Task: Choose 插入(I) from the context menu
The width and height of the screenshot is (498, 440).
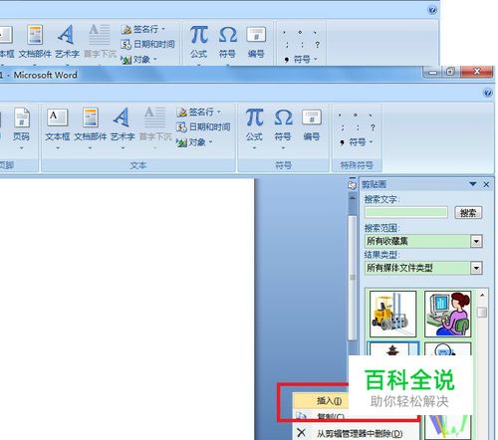Action: click(321, 401)
